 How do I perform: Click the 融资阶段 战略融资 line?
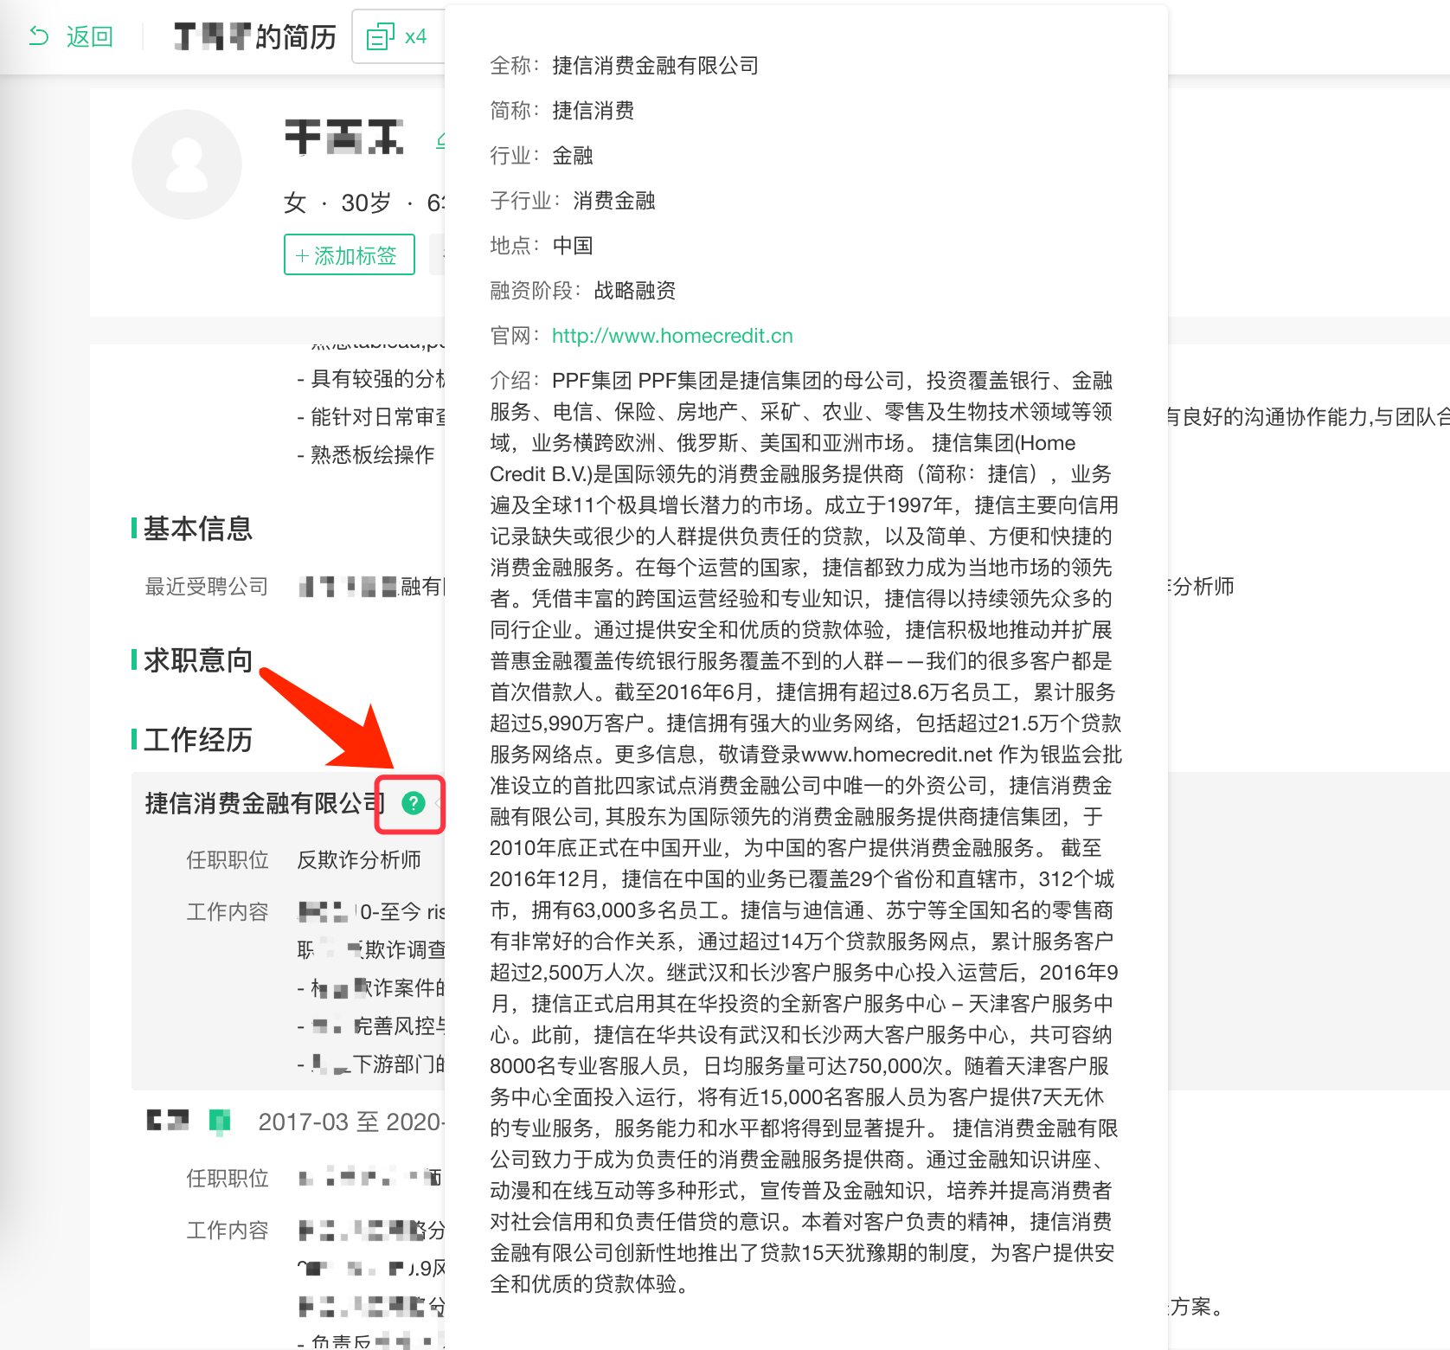pos(582,291)
